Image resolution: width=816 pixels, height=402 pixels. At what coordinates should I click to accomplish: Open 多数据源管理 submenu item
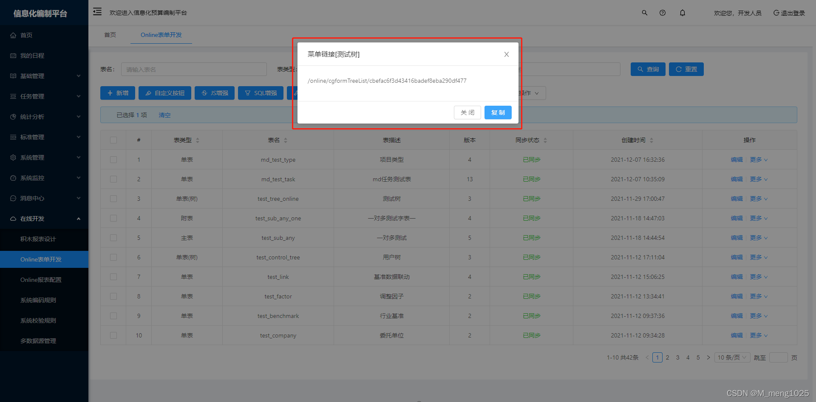pos(44,341)
